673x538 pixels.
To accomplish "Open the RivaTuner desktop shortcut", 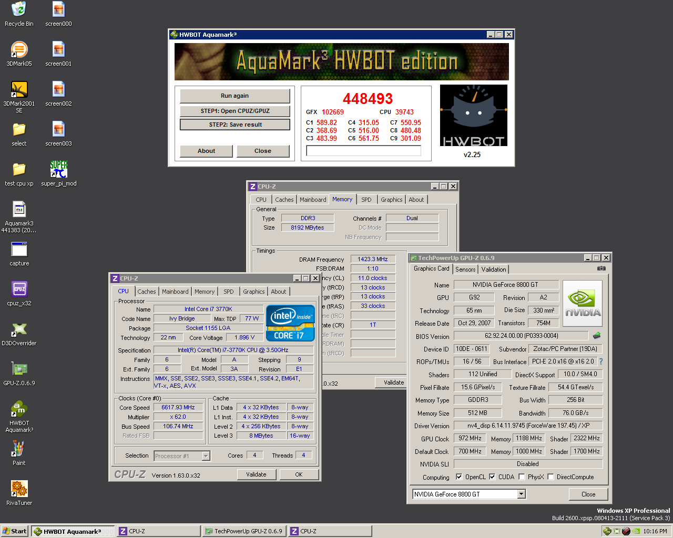I will pos(19,493).
